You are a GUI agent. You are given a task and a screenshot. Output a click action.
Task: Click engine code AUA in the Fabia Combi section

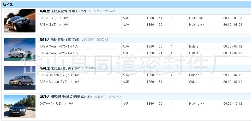[126, 46]
